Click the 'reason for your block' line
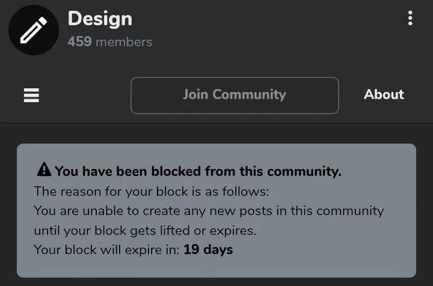The height and width of the screenshot is (286, 433). click(x=152, y=192)
